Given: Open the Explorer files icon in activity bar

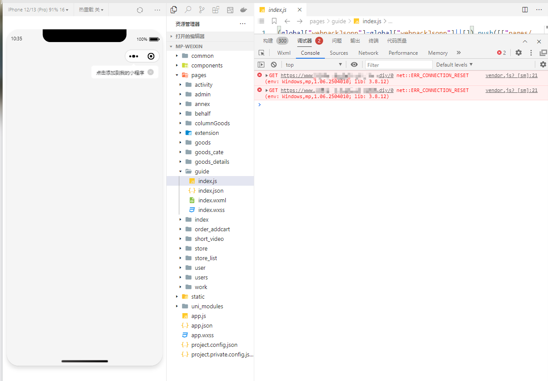Looking at the screenshot, I should 174,10.
